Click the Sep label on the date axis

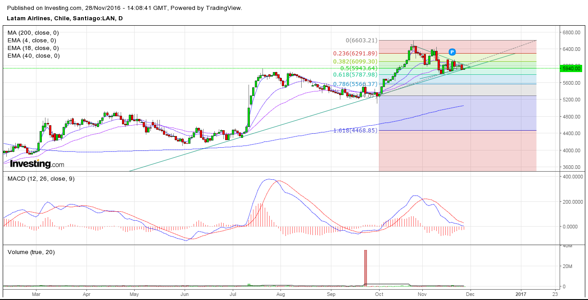[x=331, y=294]
